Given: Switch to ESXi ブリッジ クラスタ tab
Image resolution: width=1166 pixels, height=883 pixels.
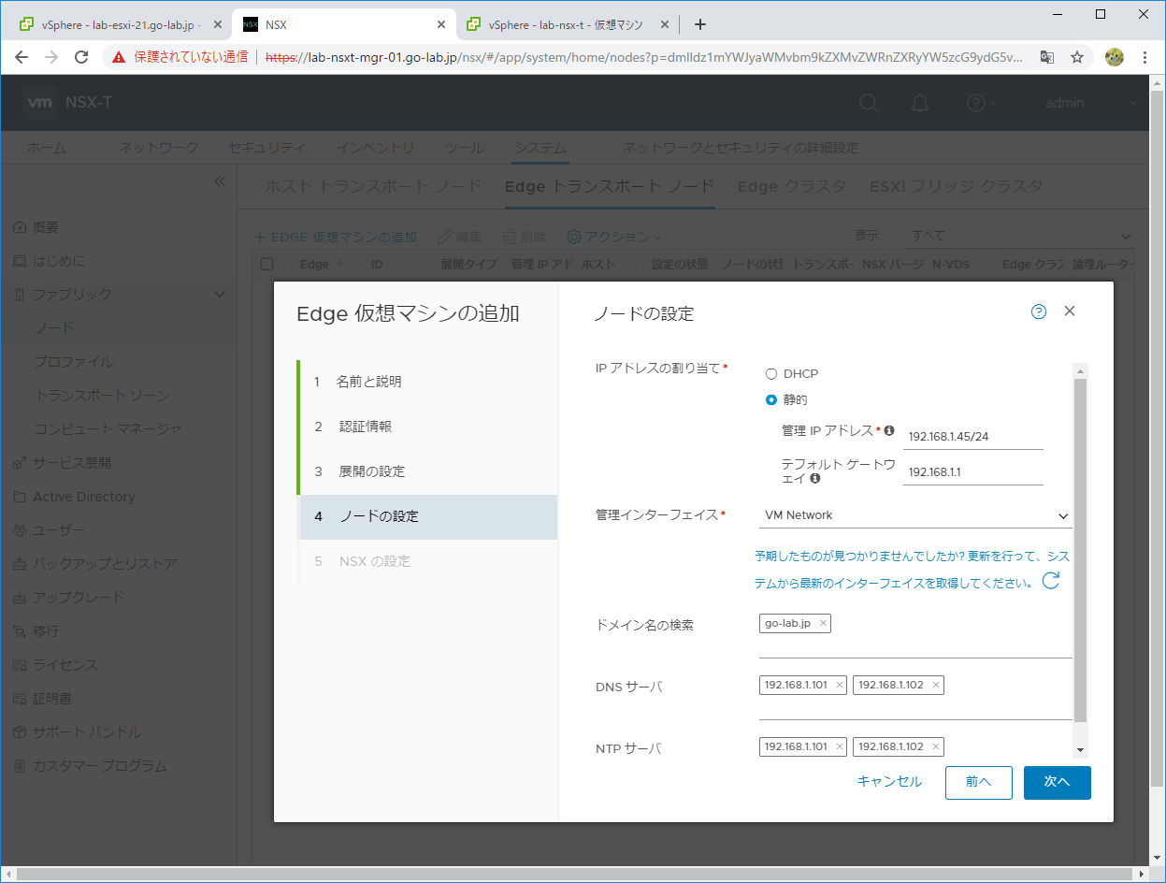Looking at the screenshot, I should (x=956, y=186).
